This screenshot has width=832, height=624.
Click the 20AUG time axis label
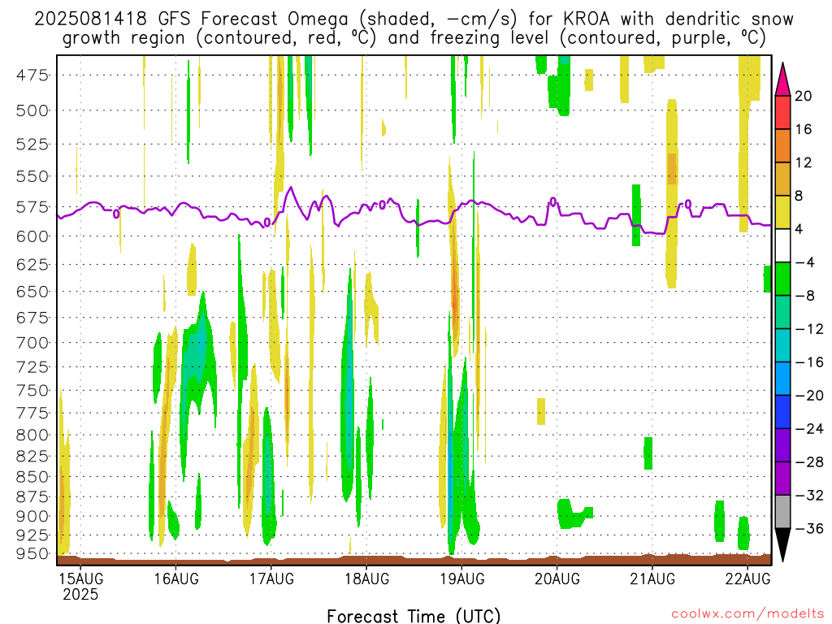pos(557,578)
